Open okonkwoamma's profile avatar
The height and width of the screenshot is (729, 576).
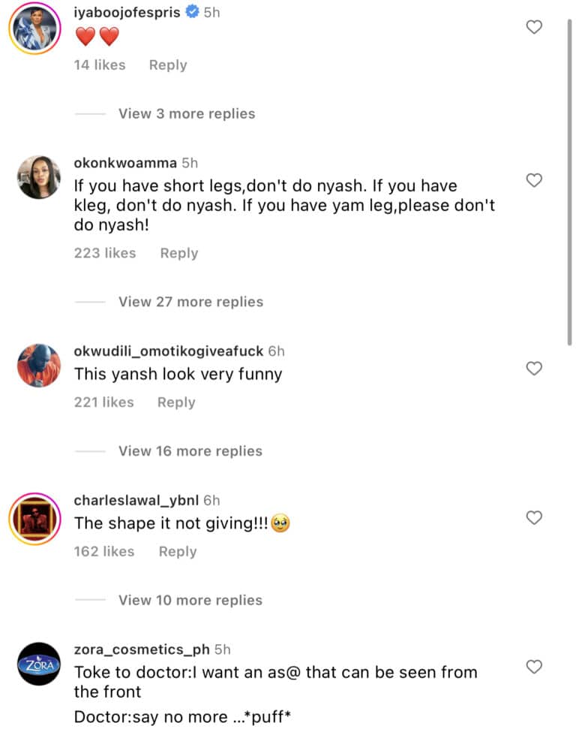point(39,178)
